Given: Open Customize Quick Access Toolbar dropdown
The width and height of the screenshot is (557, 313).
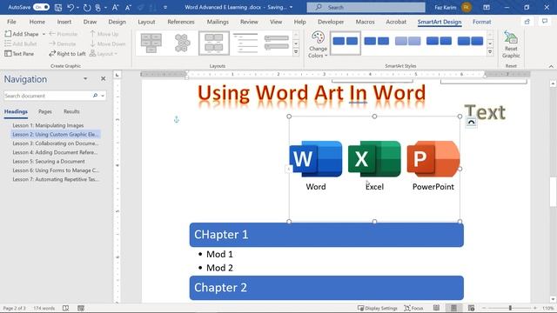Looking at the screenshot, I should point(165,7).
